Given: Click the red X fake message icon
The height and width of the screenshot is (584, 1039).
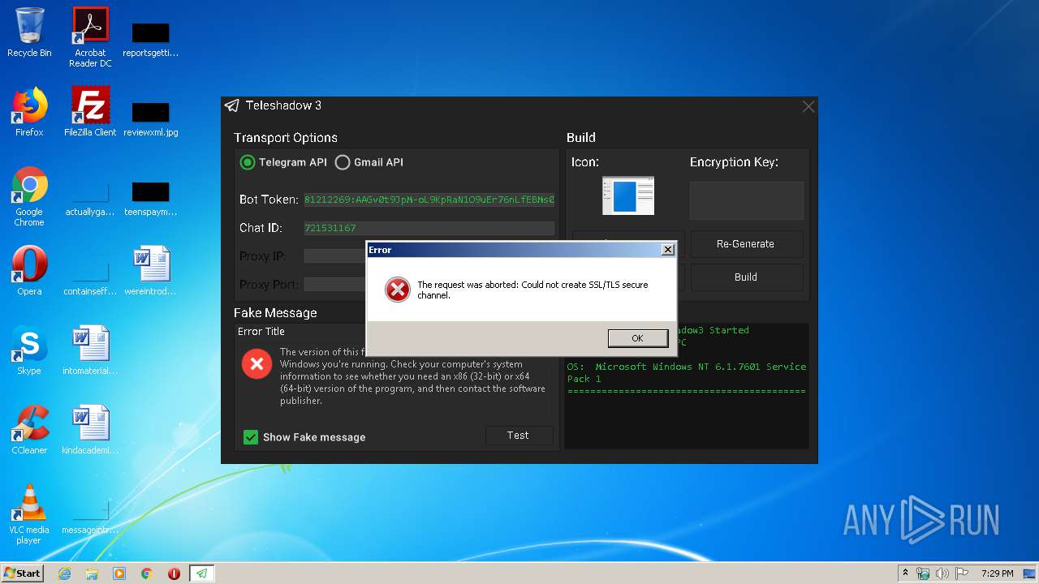Looking at the screenshot, I should (257, 364).
